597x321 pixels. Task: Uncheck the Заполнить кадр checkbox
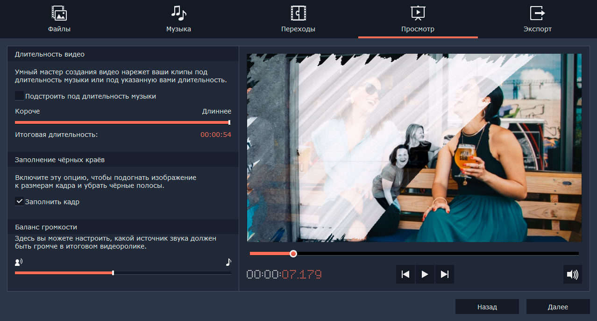pyautogui.click(x=19, y=201)
